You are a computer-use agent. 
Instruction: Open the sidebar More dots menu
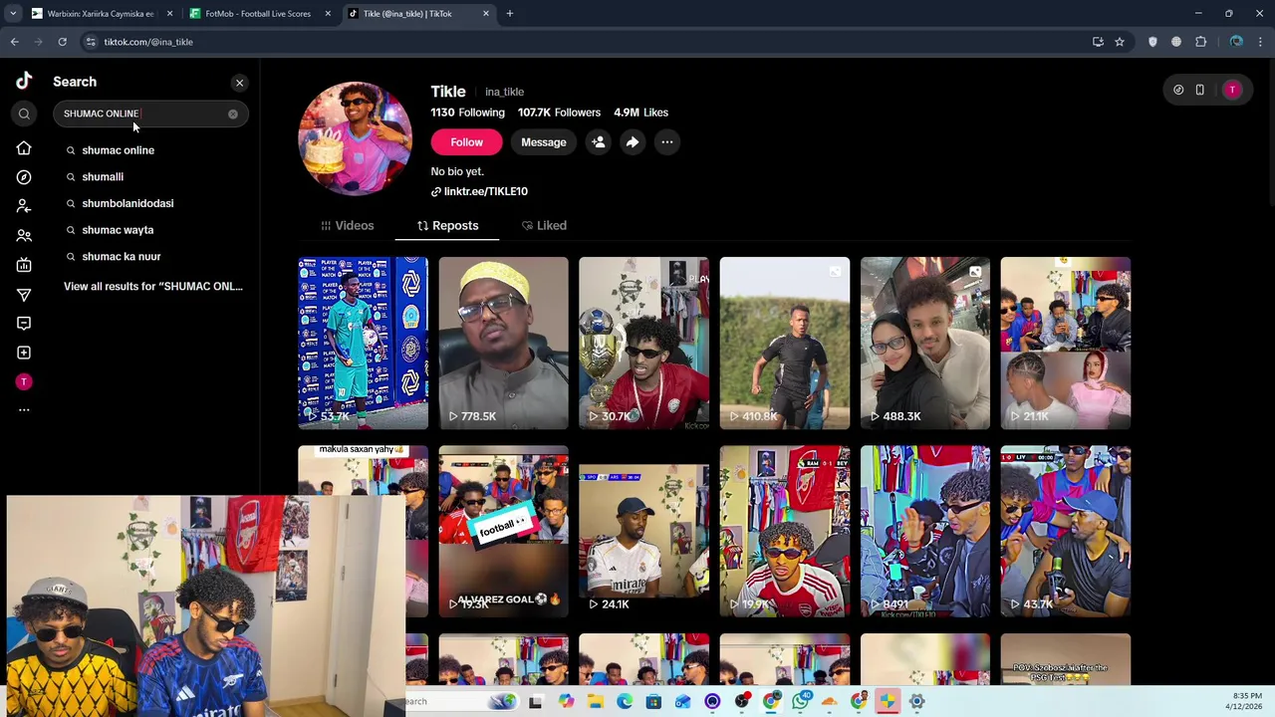point(24,409)
